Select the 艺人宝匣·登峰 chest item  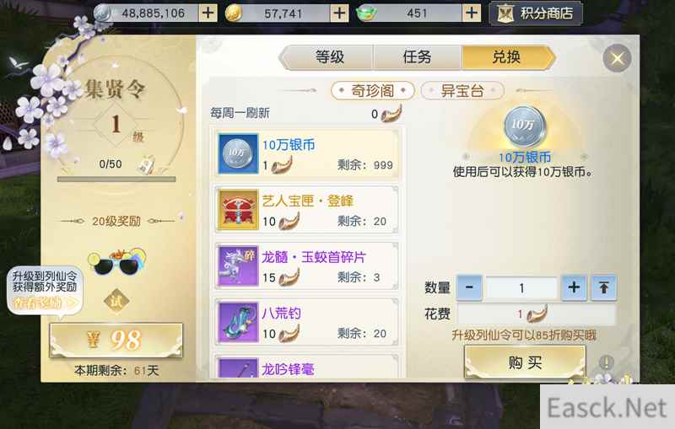click(x=307, y=210)
